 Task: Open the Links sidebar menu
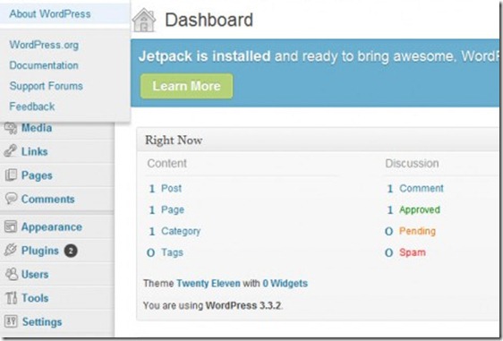point(34,151)
